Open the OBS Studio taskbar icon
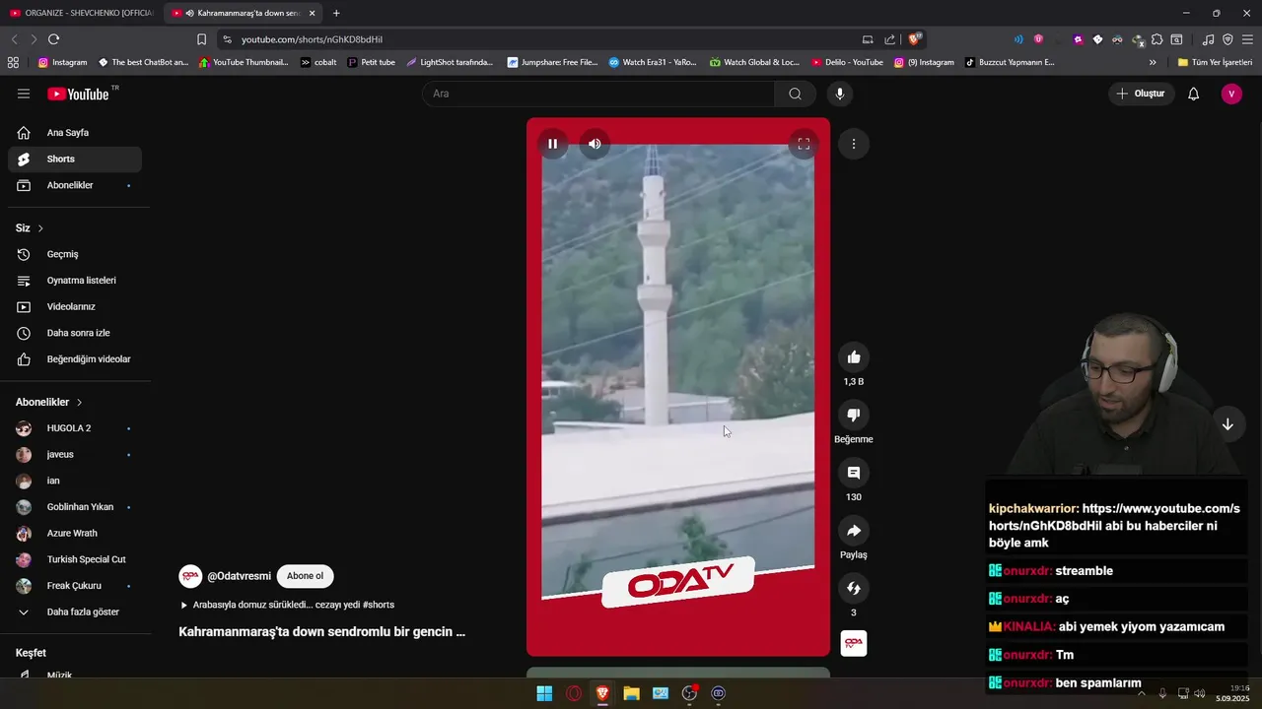This screenshot has height=709, width=1262. pyautogui.click(x=689, y=693)
